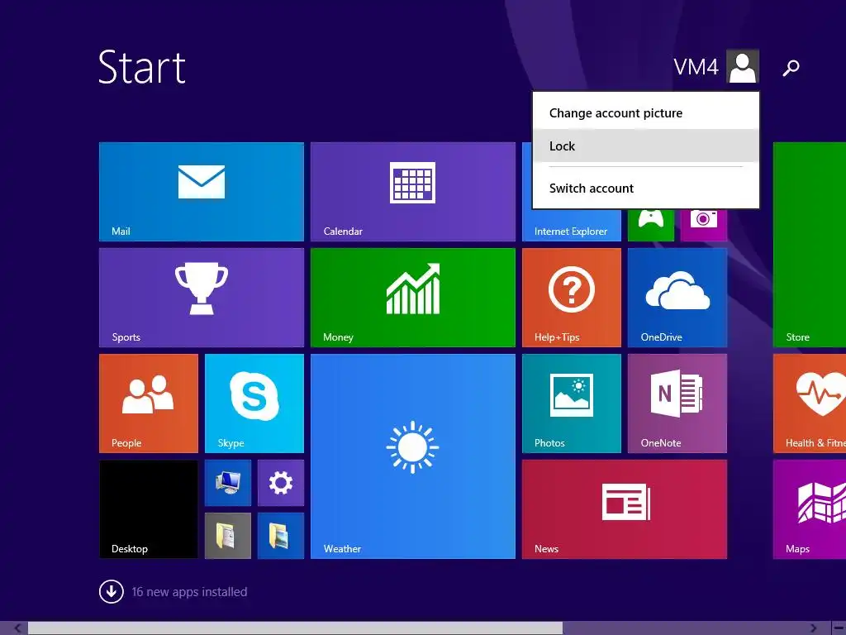
Task: Open the People tile
Action: pos(149,403)
